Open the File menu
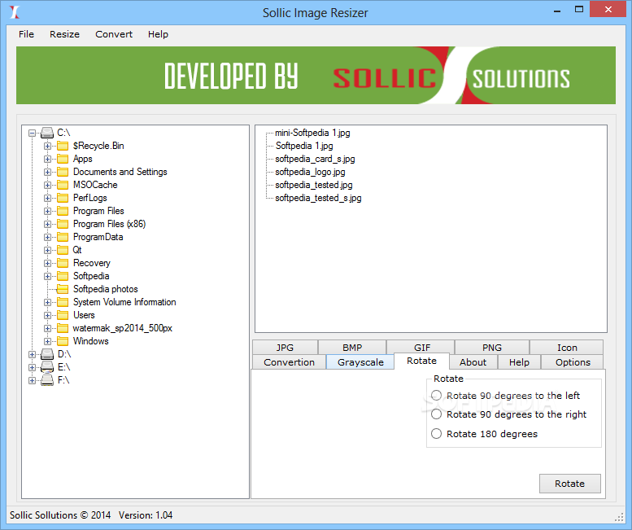The width and height of the screenshot is (632, 530). pos(26,34)
